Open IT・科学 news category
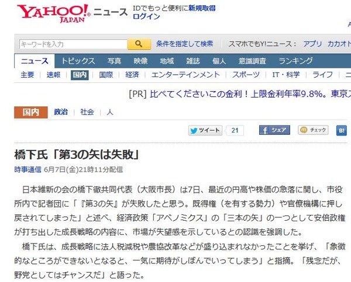The width and height of the screenshot is (351, 282). (286, 75)
